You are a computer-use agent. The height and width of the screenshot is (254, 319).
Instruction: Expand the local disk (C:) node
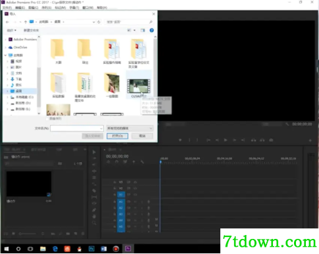[x=7, y=97]
